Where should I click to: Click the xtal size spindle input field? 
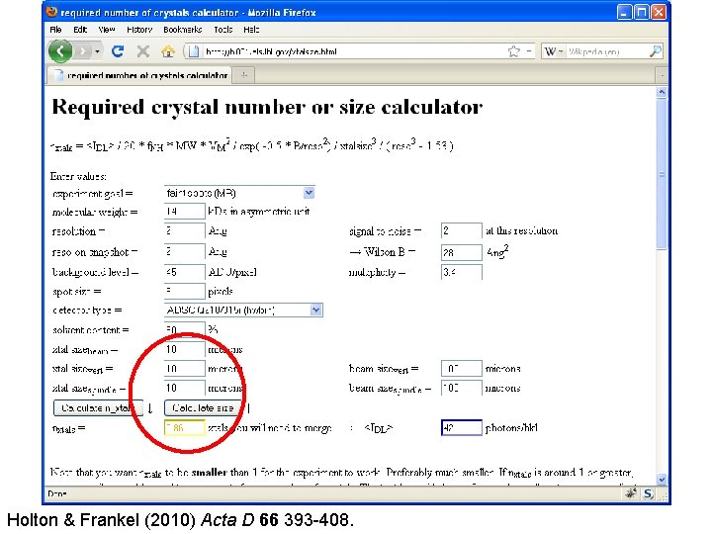[184, 388]
